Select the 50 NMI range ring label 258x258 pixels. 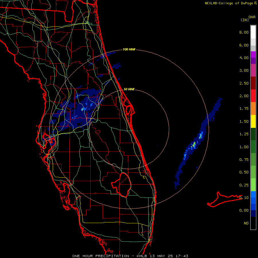coord(129,89)
